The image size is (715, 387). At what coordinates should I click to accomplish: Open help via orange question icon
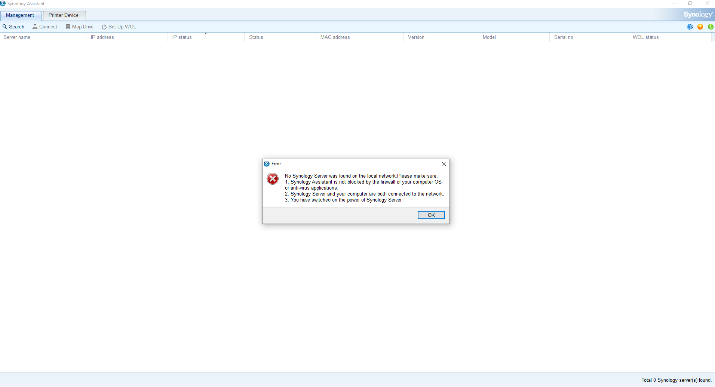pos(700,27)
